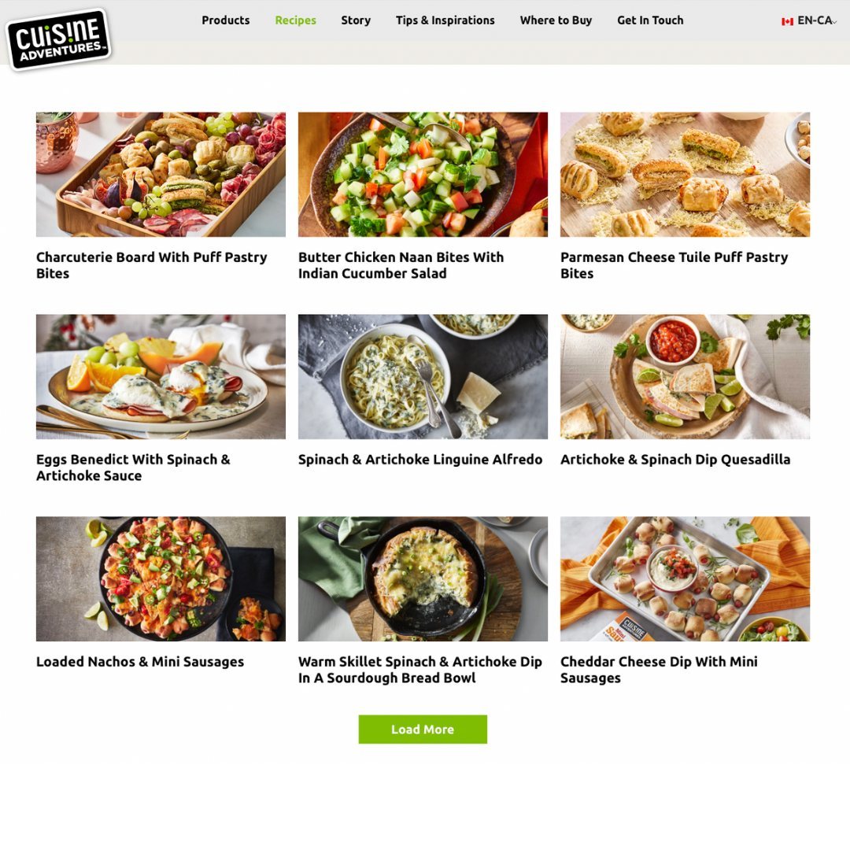Go to the Story page
Viewport: 850px width, 850px height.
tap(356, 20)
